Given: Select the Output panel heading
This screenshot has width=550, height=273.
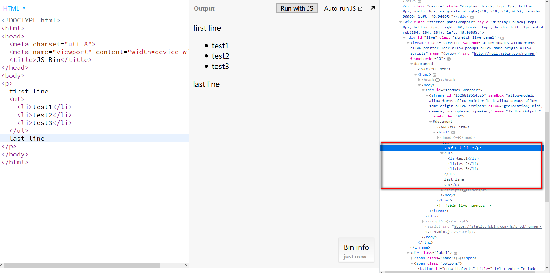Looking at the screenshot, I should click(x=204, y=8).
